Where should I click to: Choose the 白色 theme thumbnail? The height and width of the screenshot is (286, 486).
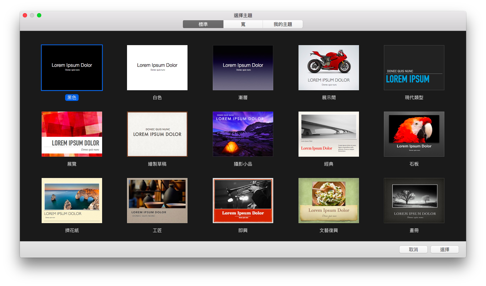click(x=157, y=68)
